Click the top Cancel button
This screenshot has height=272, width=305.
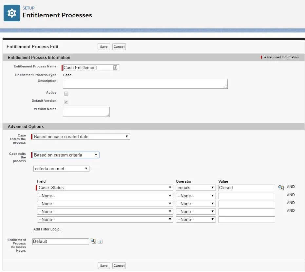tap(119, 46)
